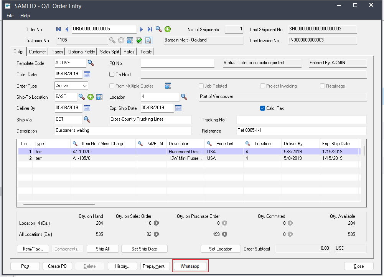Open the Order No. finder magnifier
Viewport: 384px width, 277px height.
point(158,29)
